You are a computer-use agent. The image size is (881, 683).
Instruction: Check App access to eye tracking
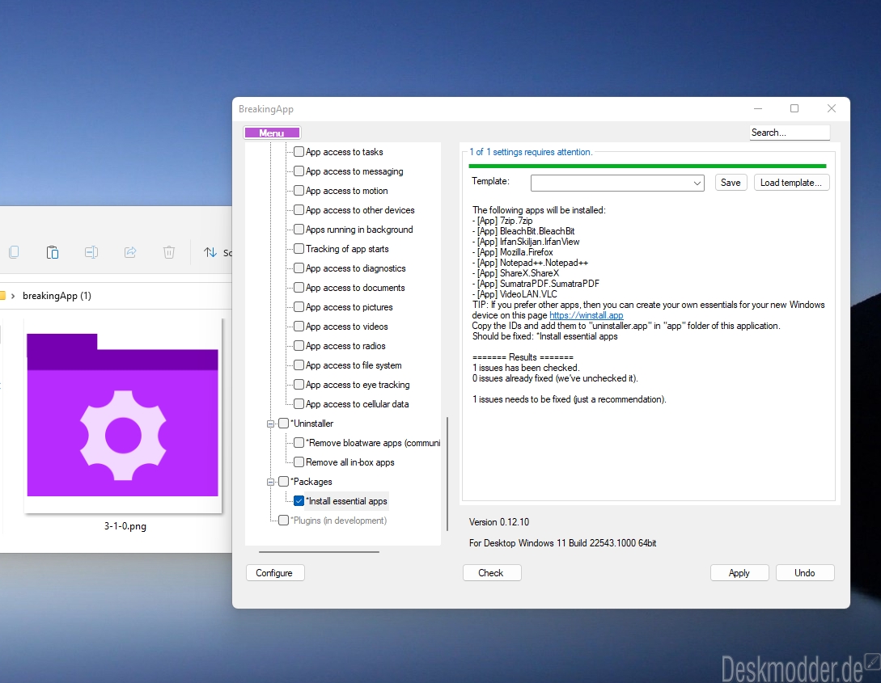[x=299, y=385]
